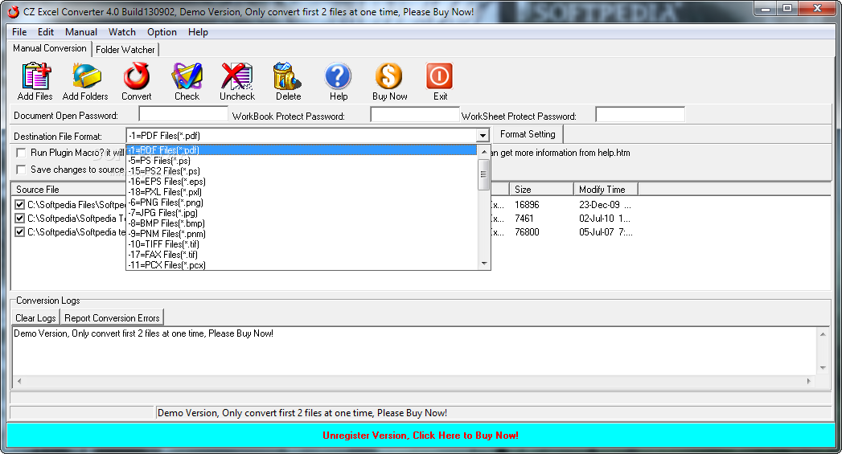842x454 pixels.
Task: Select -1=PDF Files(*.pdf) in the dropdown list
Action: (x=302, y=150)
